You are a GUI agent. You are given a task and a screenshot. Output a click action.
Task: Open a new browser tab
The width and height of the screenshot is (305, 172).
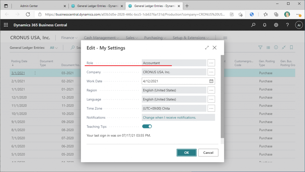point(187,6)
